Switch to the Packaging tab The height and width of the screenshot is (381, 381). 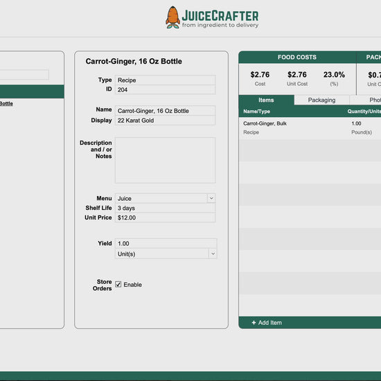[321, 100]
